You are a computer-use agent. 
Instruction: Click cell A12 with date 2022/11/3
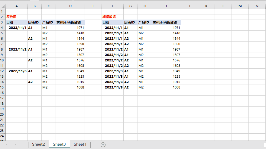[x=17, y=71]
